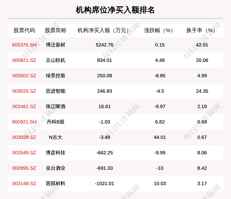231x199 pixels.
Task: Click net buy value -691.33
Action: tap(105, 168)
